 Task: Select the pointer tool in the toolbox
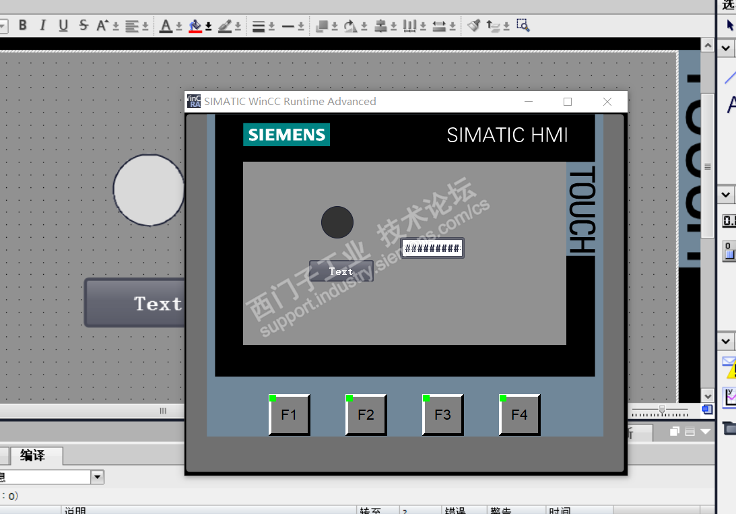730,24
